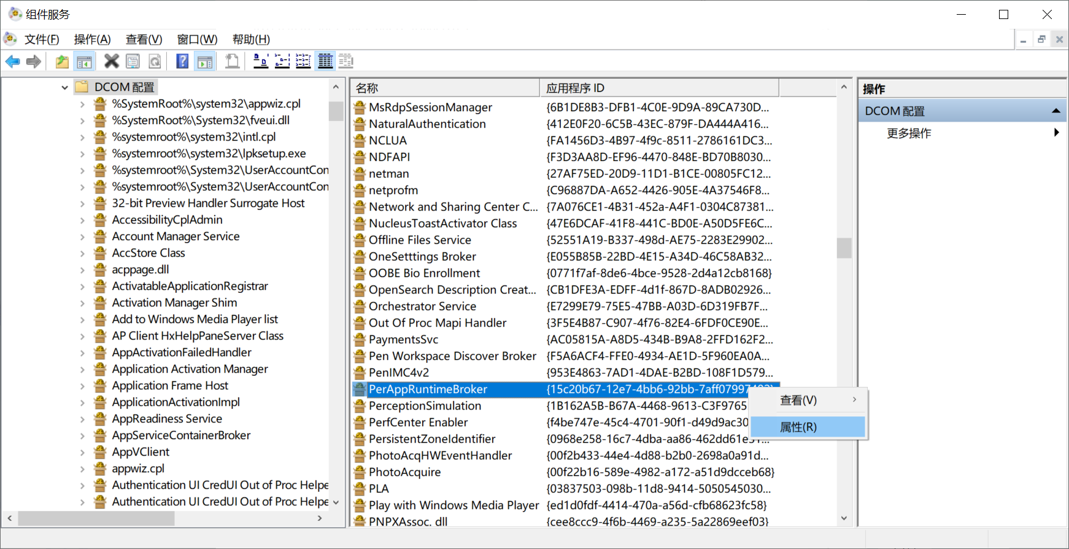The width and height of the screenshot is (1069, 549).
Task: Click the list pane vertical scrollbar thumb
Action: click(844, 248)
